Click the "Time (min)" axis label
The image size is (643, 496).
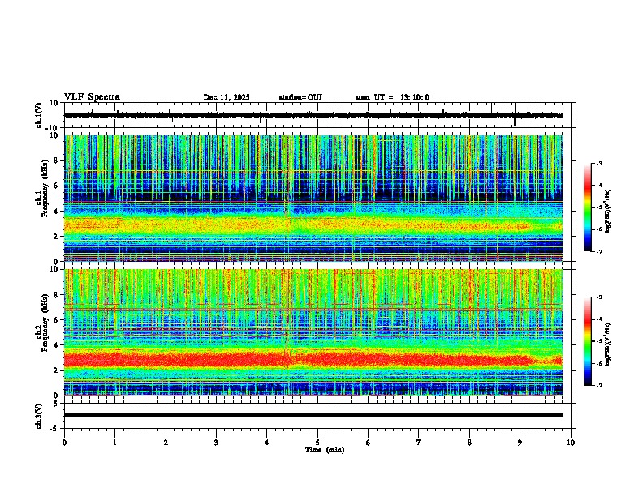coord(325,450)
